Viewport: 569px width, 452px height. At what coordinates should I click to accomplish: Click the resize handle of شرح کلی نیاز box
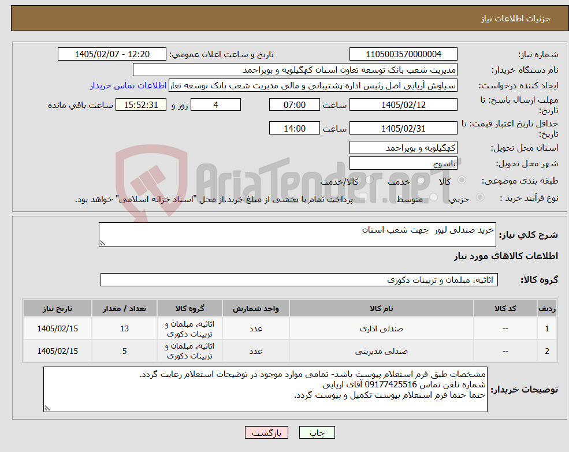click(x=102, y=244)
